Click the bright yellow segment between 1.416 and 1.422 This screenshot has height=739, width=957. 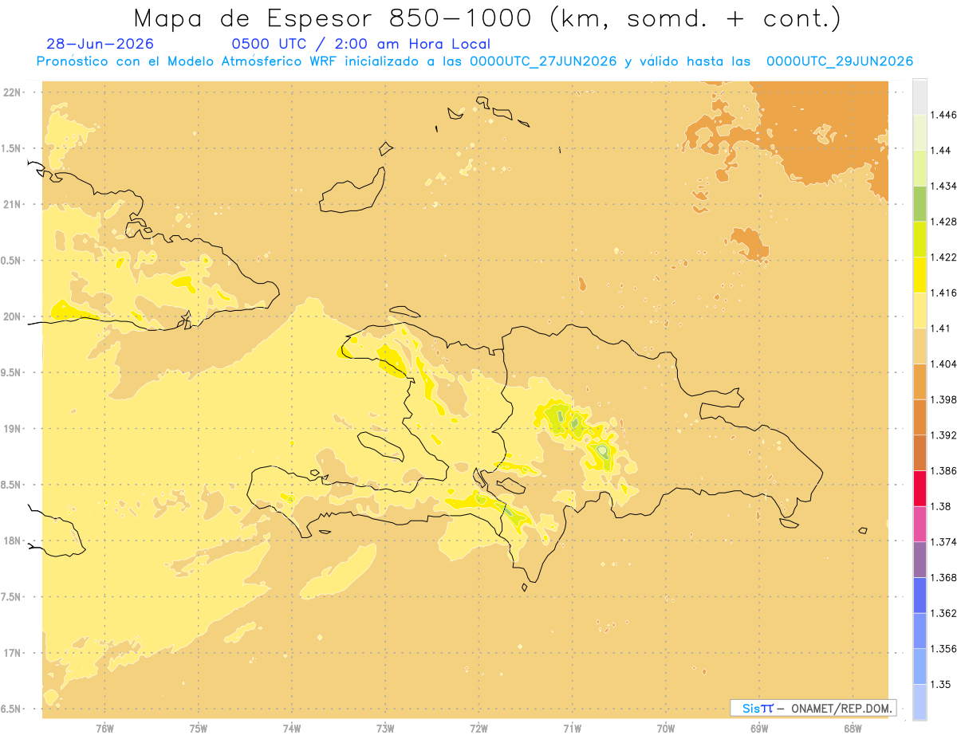pos(920,275)
